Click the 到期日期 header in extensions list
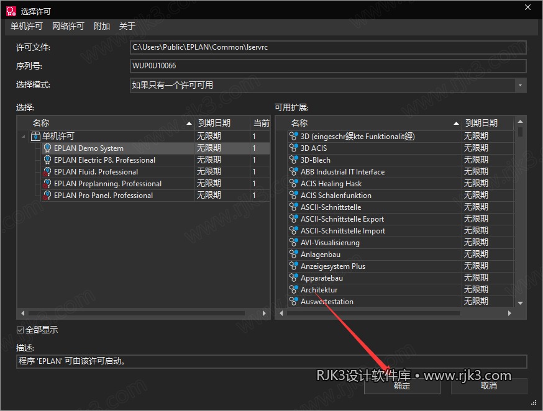 pyautogui.click(x=488, y=123)
